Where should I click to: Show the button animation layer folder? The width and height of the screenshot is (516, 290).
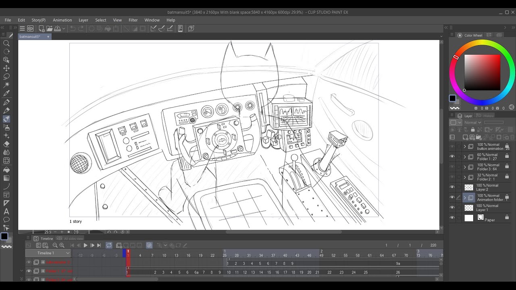[x=452, y=147]
